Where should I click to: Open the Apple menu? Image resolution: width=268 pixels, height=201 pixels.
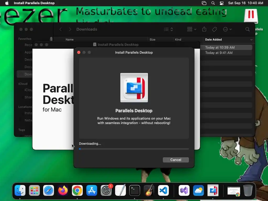coord(7,3)
